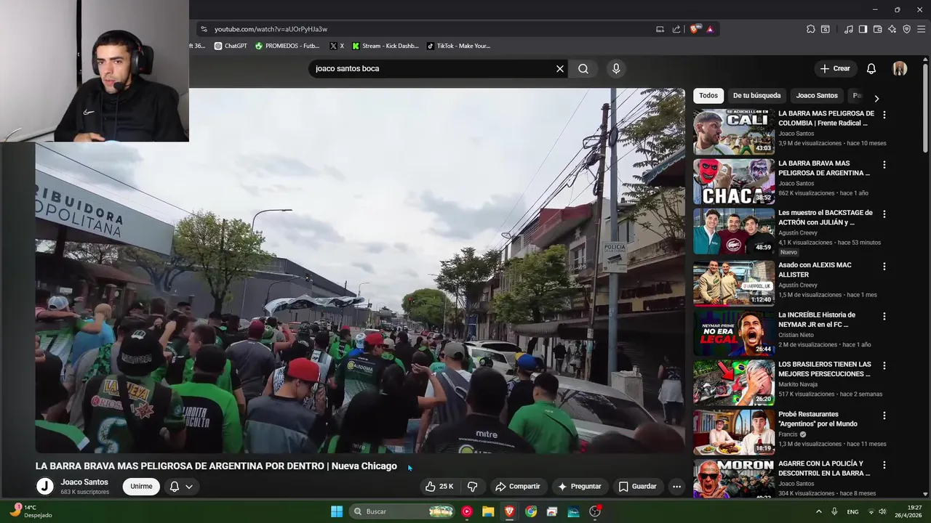The width and height of the screenshot is (931, 523).
Task: Click the address bar share icon
Action: click(x=676, y=29)
